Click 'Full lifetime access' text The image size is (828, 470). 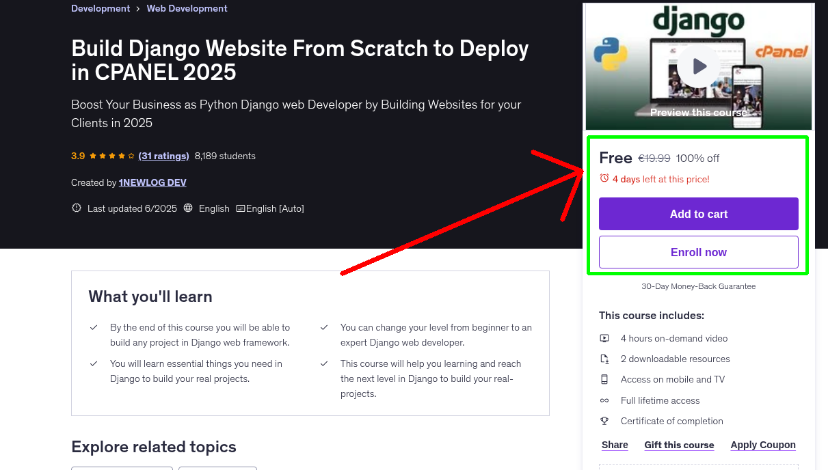[660, 400]
